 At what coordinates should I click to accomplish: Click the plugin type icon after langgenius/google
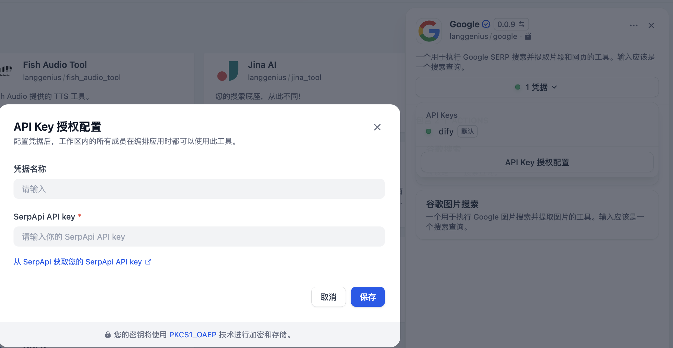528,36
